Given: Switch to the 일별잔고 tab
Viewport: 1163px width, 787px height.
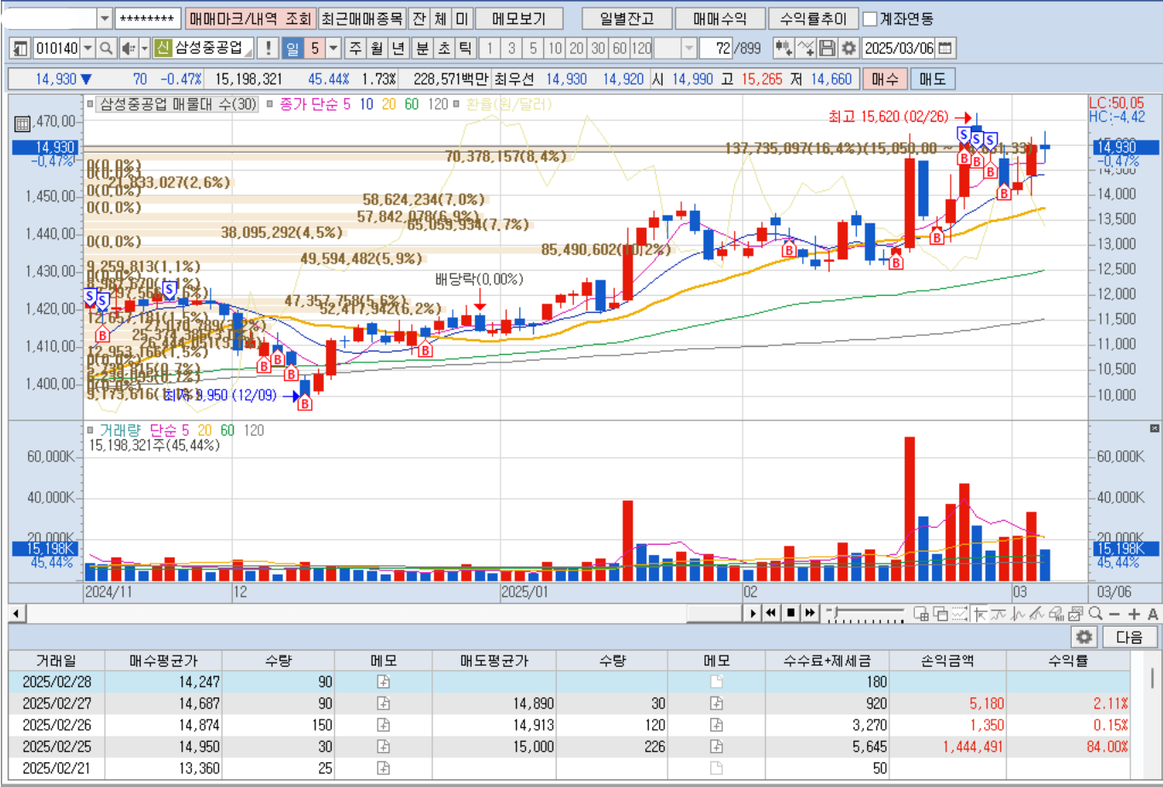Looking at the screenshot, I should coord(627,19).
